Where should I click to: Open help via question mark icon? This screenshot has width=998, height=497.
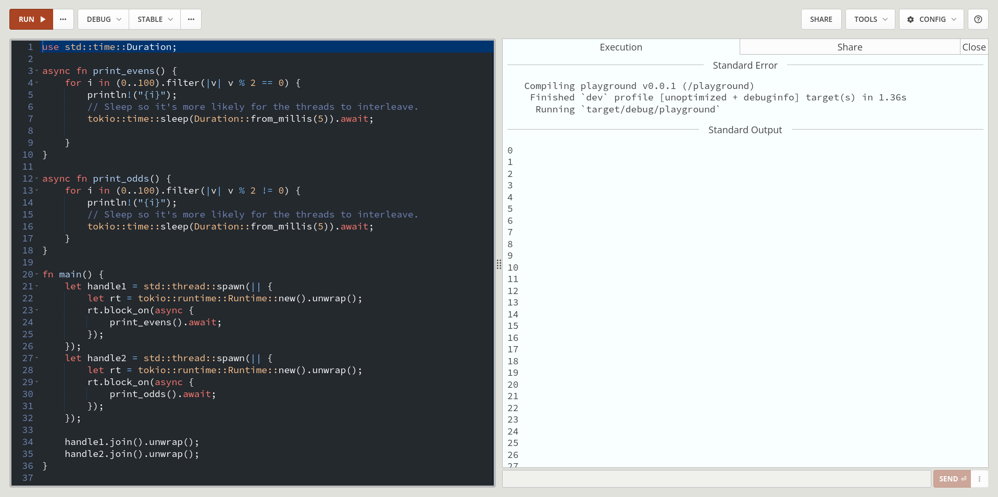[978, 19]
